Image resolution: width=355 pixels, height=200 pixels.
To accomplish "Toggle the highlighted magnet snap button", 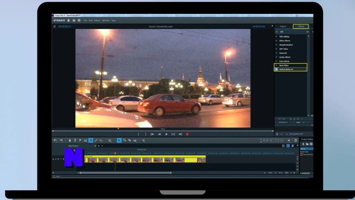I will 90,141.
